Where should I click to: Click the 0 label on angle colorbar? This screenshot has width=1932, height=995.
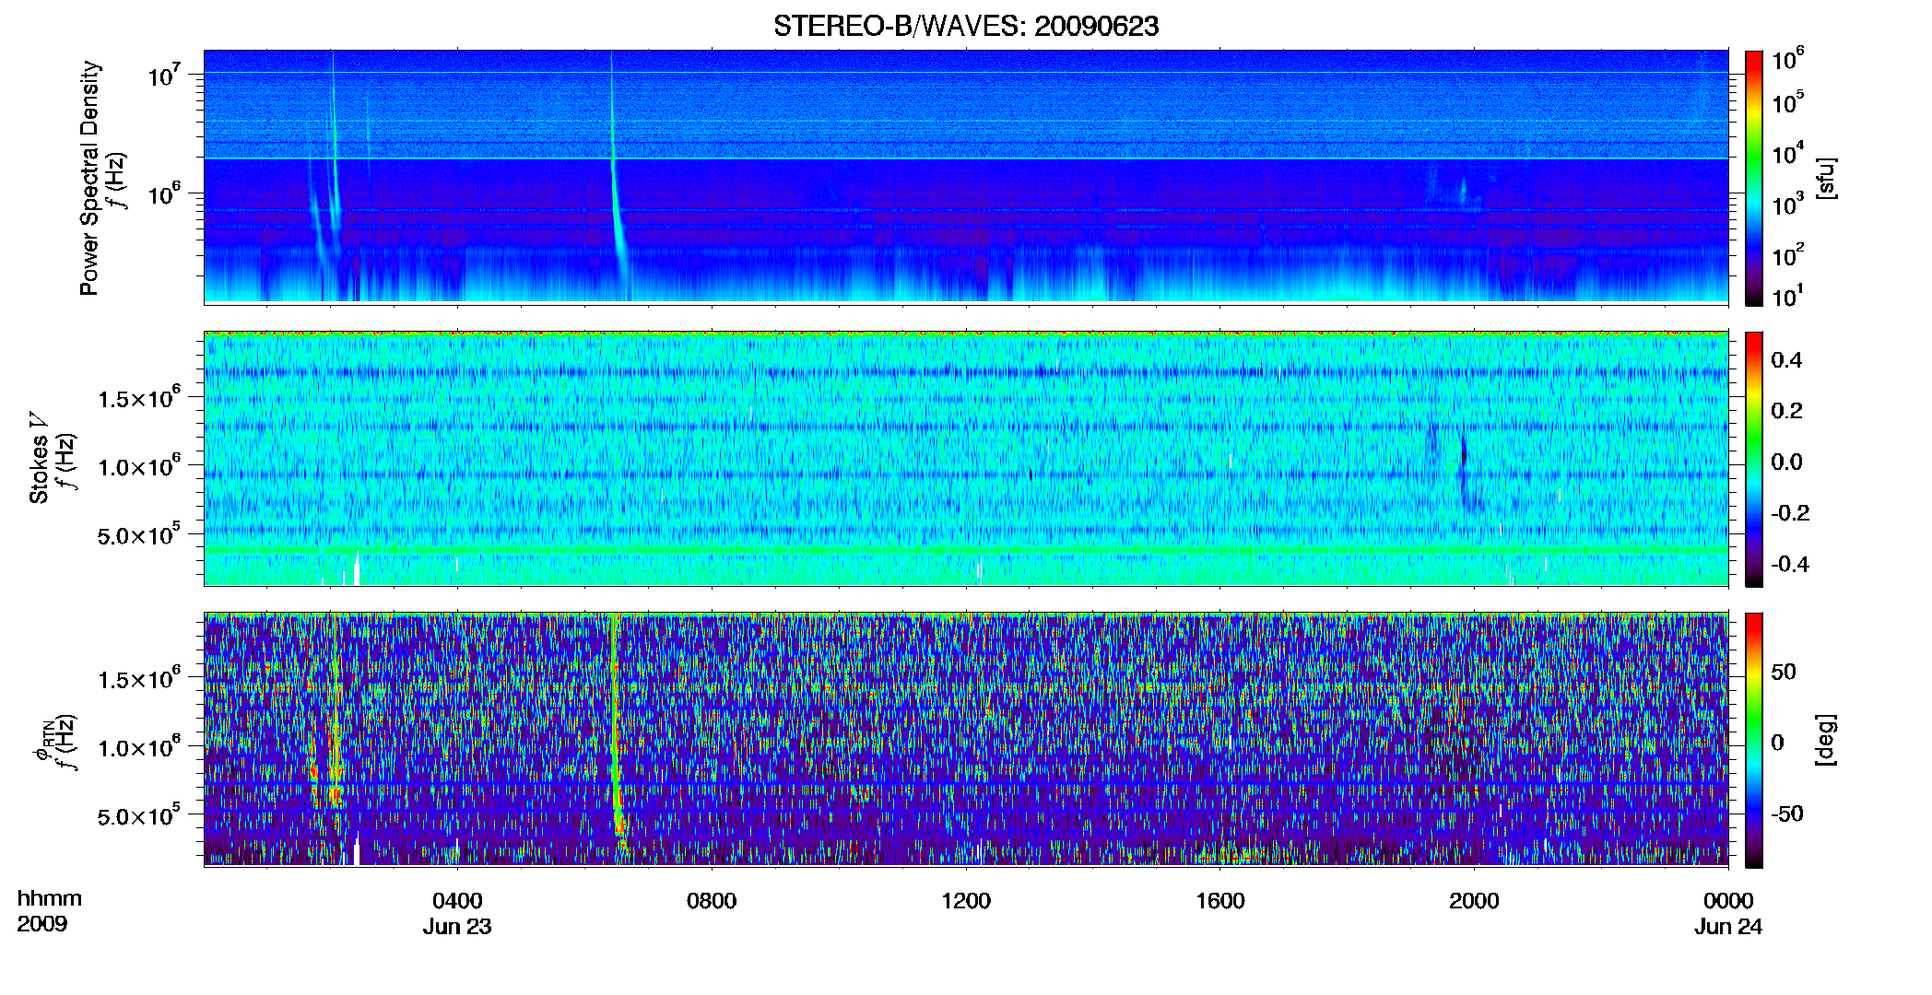tap(1778, 743)
